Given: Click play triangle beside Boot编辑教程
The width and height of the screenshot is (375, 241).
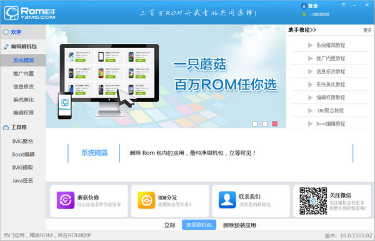Looking at the screenshot, I should coord(310,124).
